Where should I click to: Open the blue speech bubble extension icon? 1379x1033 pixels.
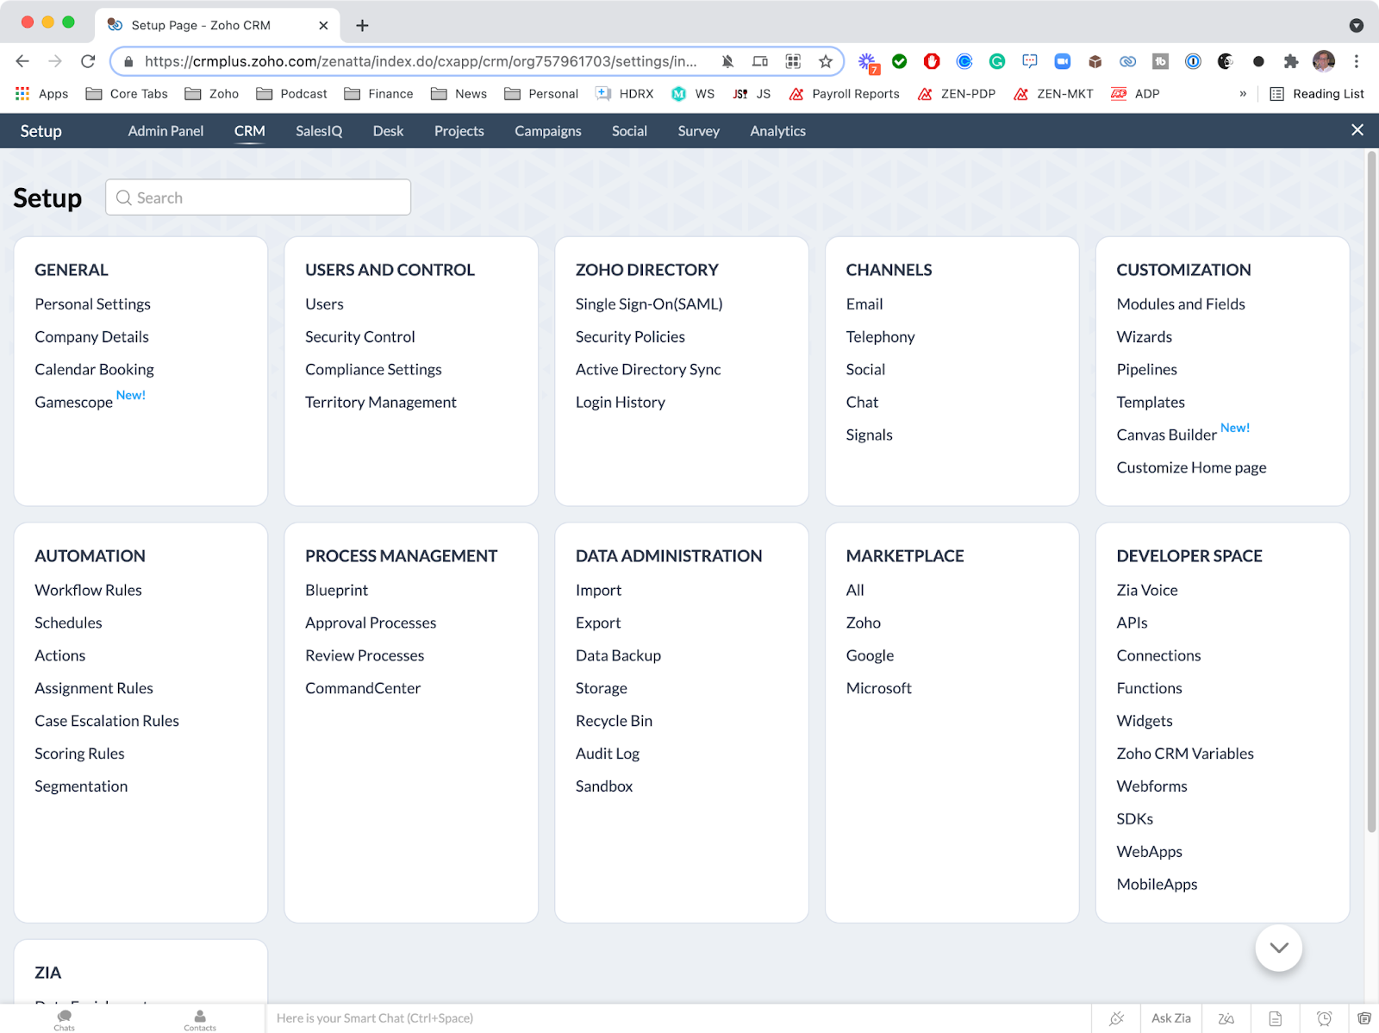(x=1030, y=61)
